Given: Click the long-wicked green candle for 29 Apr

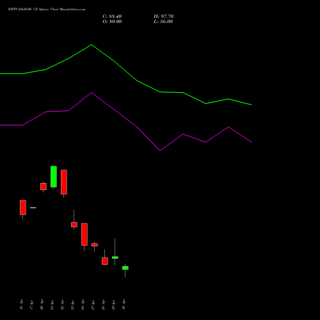Looking at the screenshot, I should pyautogui.click(x=115, y=257).
